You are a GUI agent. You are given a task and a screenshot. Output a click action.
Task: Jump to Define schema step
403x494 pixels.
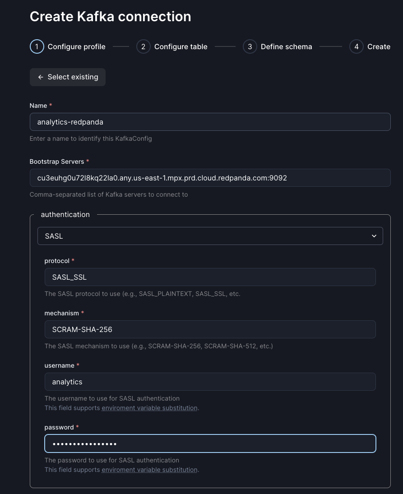coord(286,46)
